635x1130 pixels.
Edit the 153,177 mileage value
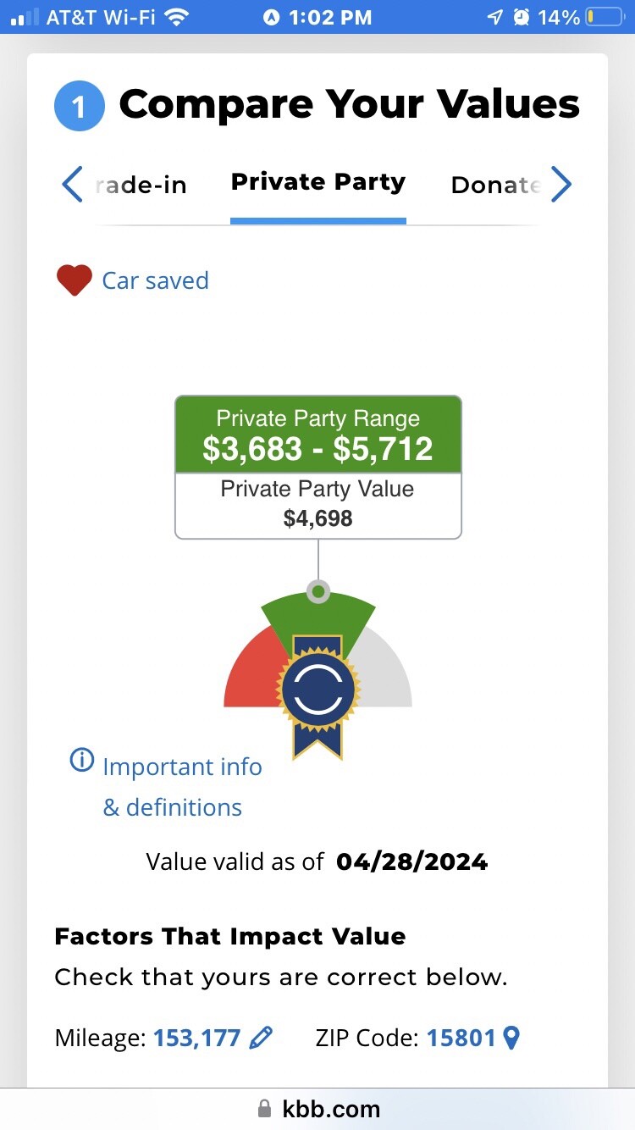pyautogui.click(x=196, y=1038)
